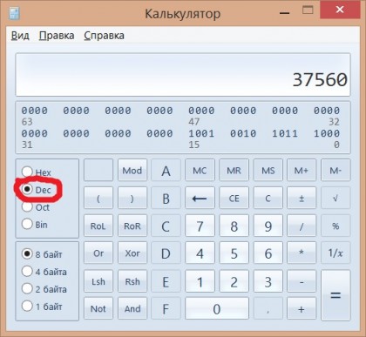Click the square root button
Screen dimensions: 366x337
[335, 198]
